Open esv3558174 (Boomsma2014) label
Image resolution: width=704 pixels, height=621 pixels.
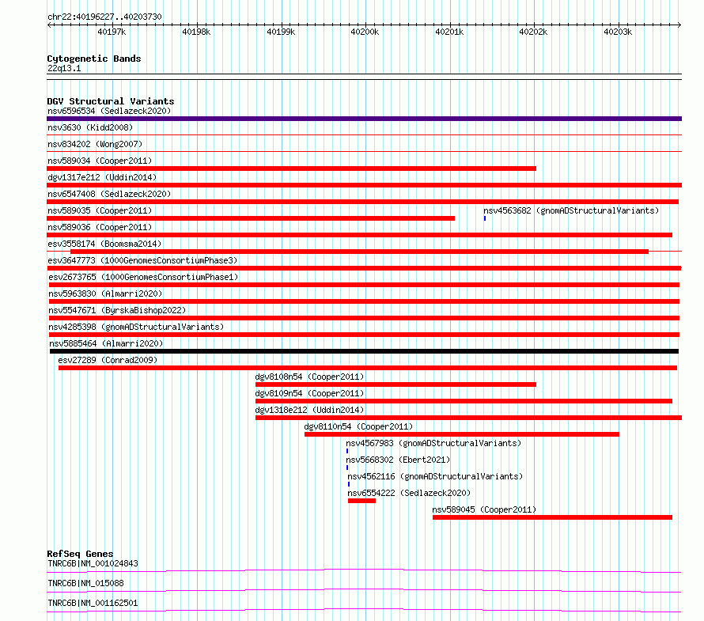click(104, 244)
